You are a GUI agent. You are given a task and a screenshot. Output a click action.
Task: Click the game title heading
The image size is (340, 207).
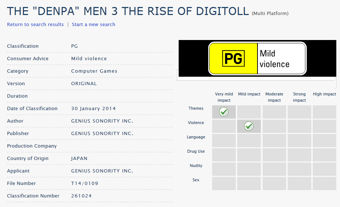pyautogui.click(x=128, y=11)
